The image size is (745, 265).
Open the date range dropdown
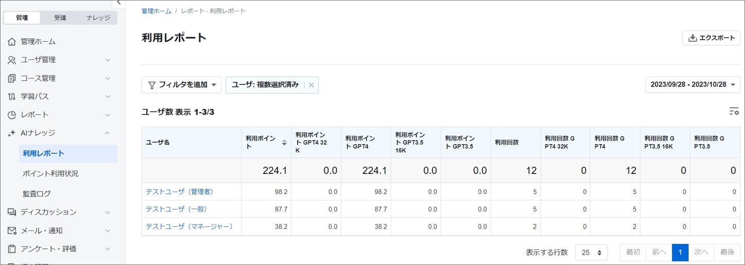pyautogui.click(x=692, y=84)
